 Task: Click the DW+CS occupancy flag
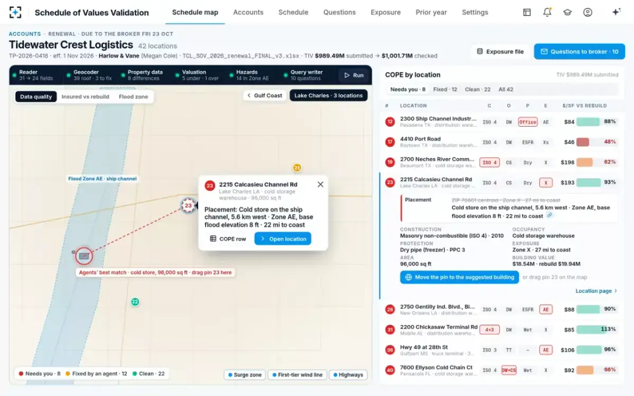pos(508,370)
